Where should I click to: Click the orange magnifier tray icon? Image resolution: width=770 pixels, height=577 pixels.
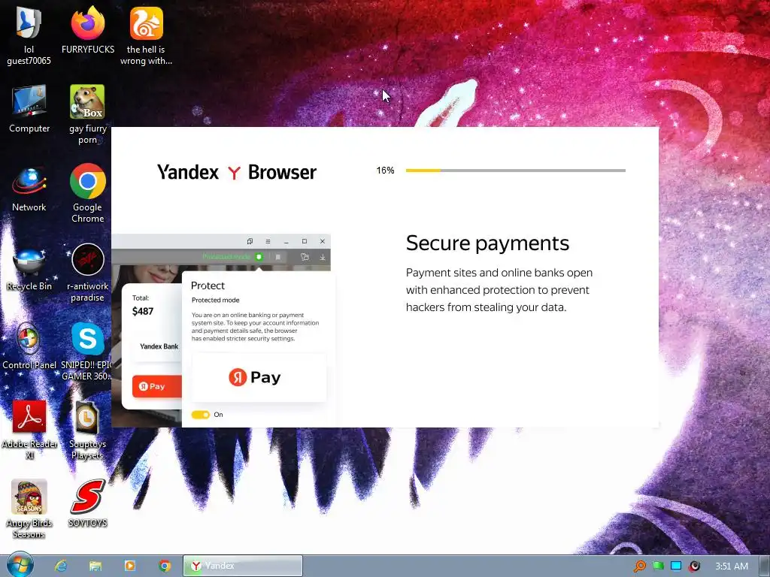pyautogui.click(x=639, y=566)
